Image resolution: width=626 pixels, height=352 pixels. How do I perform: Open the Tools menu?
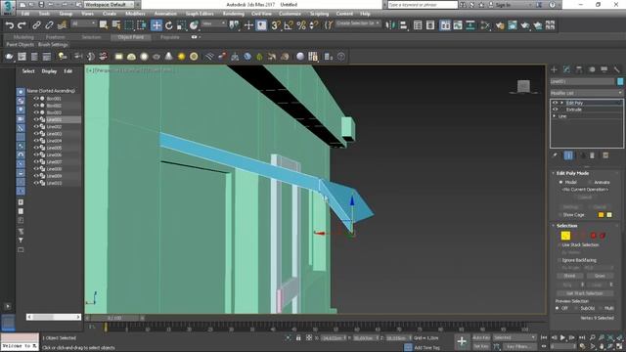pos(44,14)
